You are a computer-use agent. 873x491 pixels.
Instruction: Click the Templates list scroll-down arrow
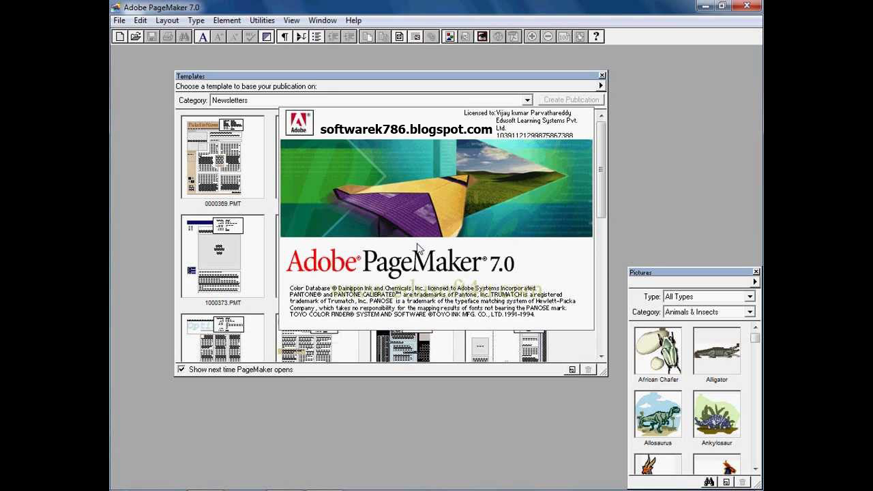[x=601, y=356]
